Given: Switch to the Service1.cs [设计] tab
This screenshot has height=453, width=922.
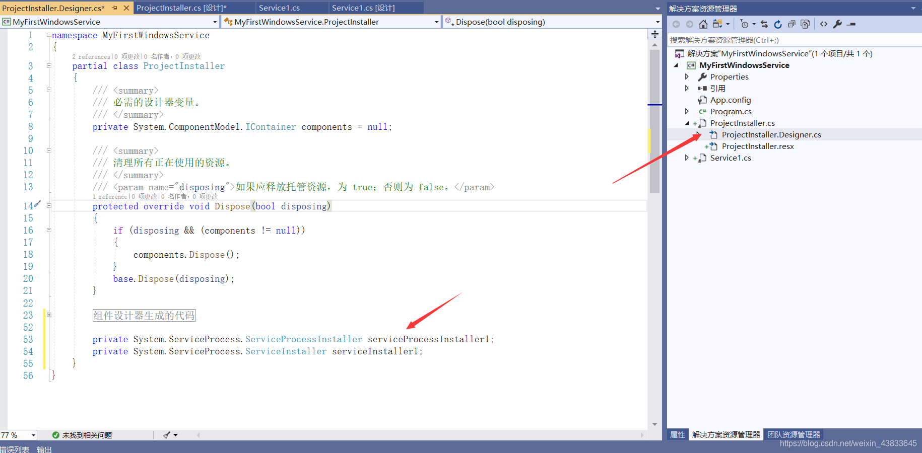Looking at the screenshot, I should tap(363, 8).
